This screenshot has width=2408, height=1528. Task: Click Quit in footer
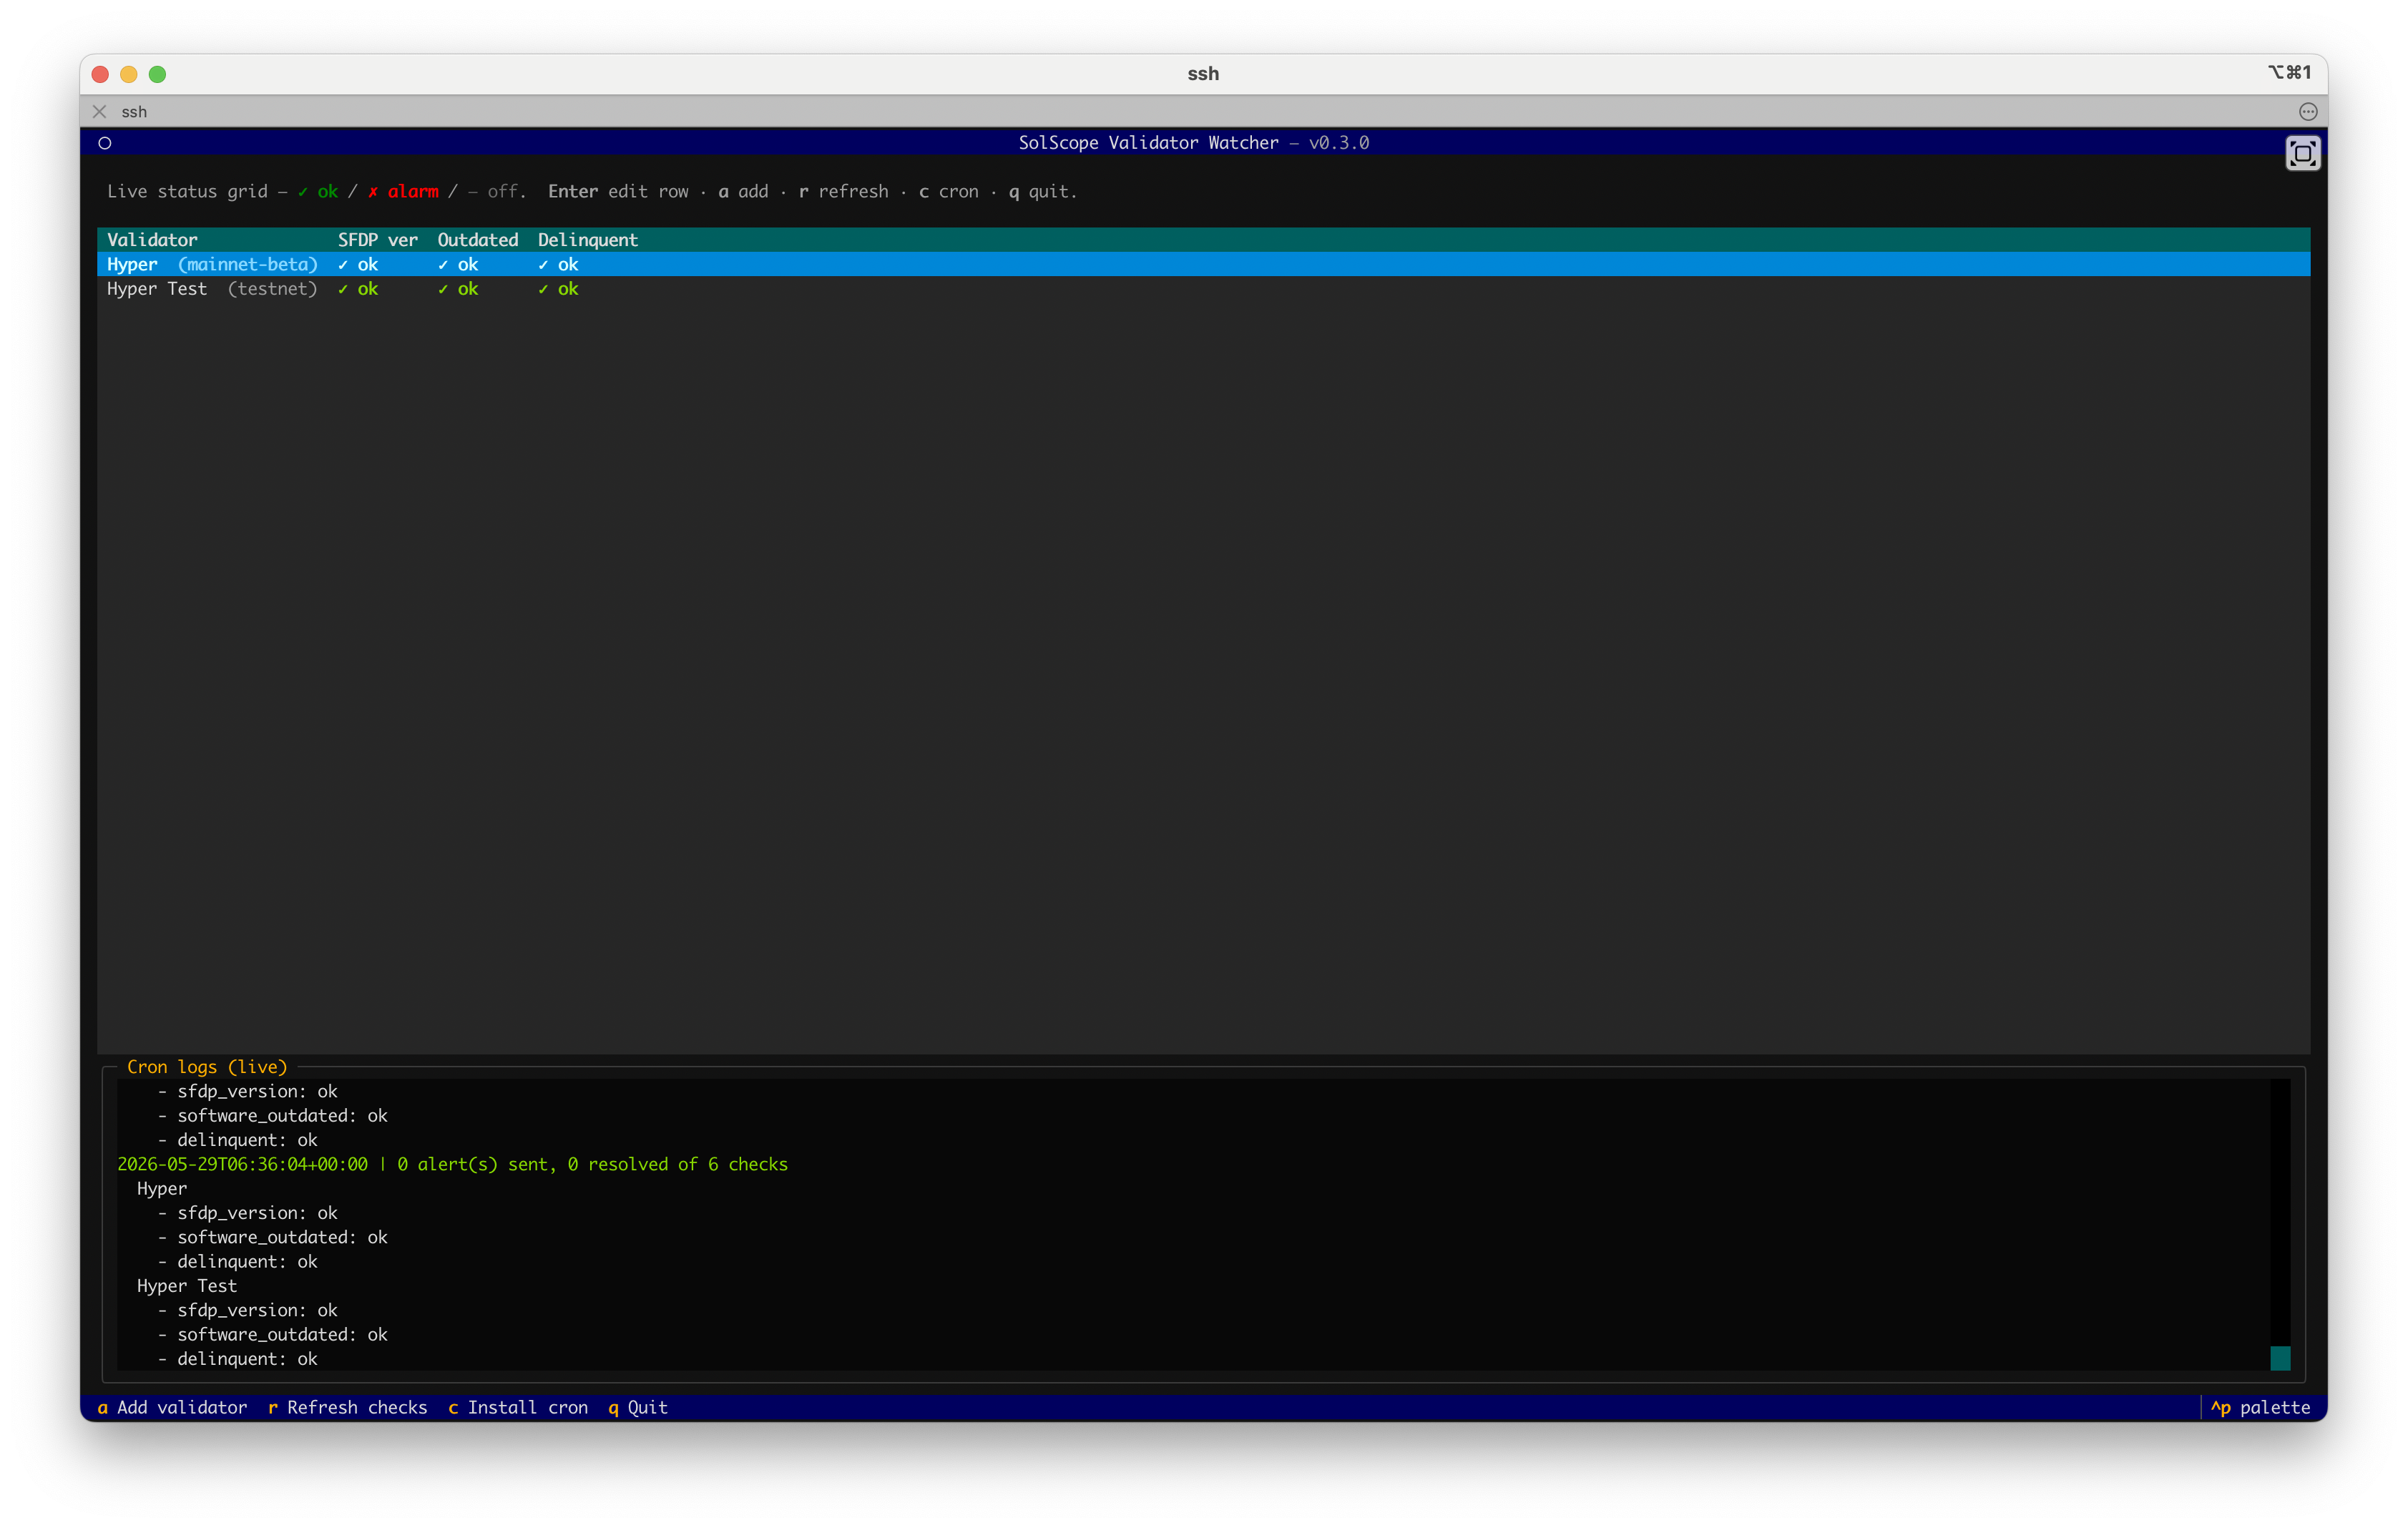[x=637, y=1407]
